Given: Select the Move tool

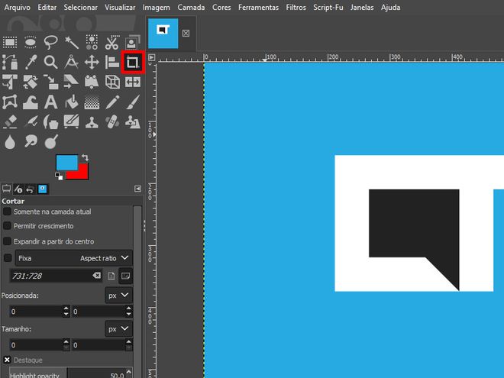Looking at the screenshot, I should tap(92, 62).
